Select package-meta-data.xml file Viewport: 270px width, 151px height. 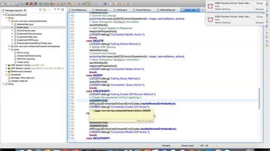(22, 78)
